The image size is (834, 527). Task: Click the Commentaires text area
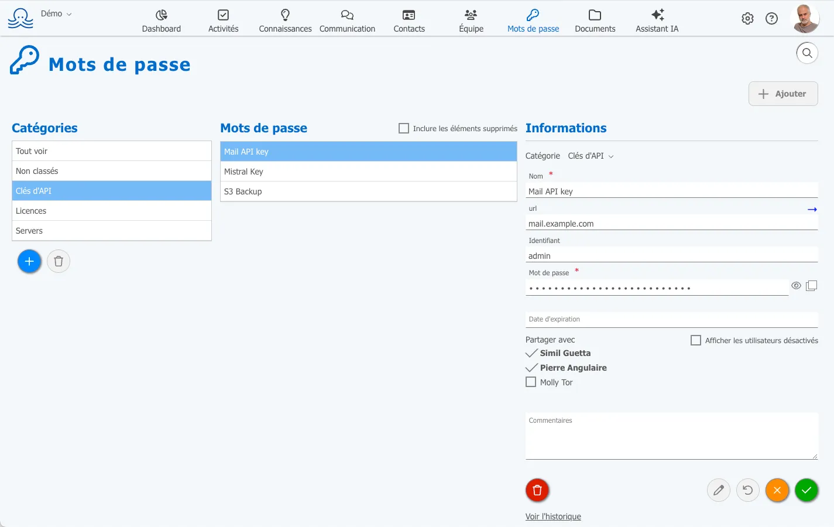click(x=672, y=436)
